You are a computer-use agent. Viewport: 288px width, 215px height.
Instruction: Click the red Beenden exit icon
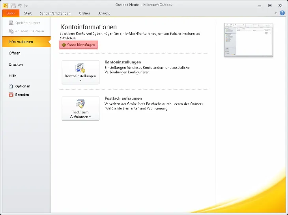[x=11, y=95]
